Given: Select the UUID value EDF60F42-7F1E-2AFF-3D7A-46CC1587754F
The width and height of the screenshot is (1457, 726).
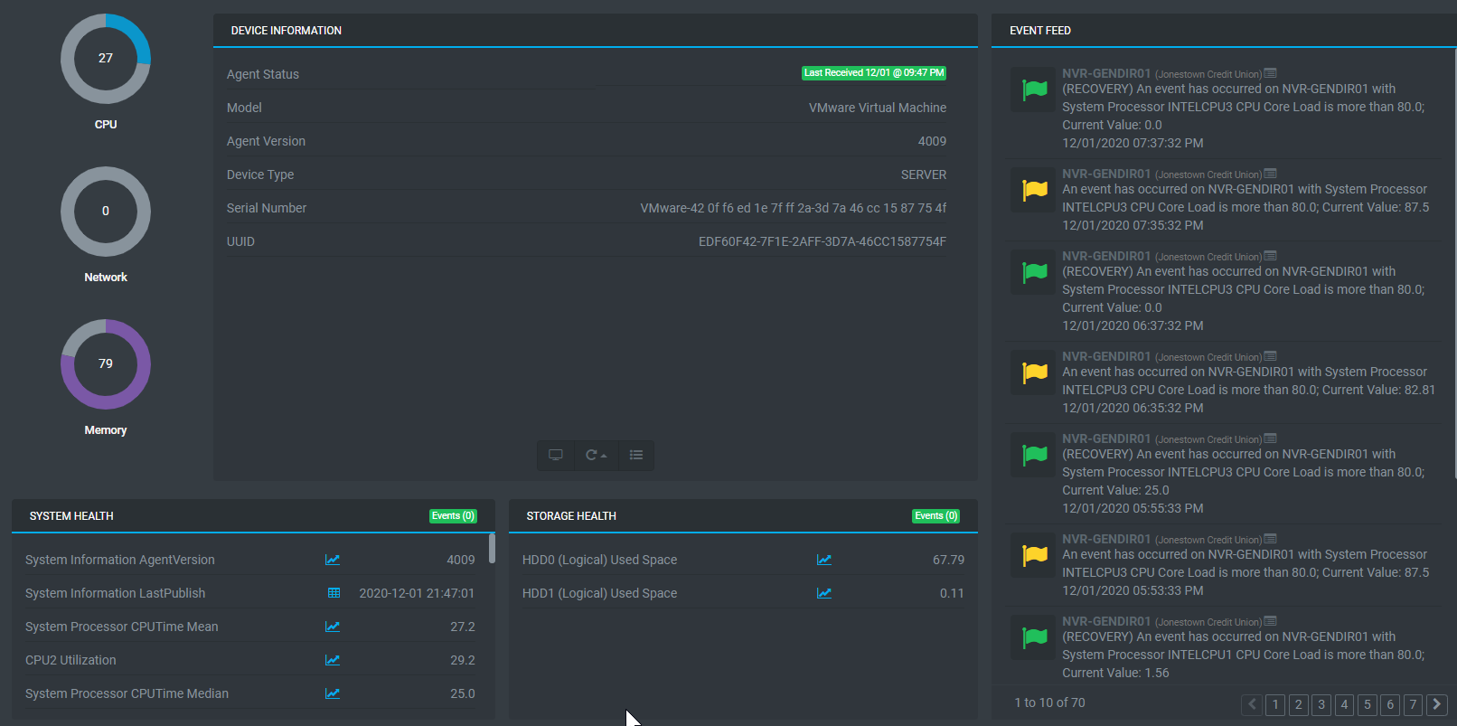Looking at the screenshot, I should [x=822, y=241].
